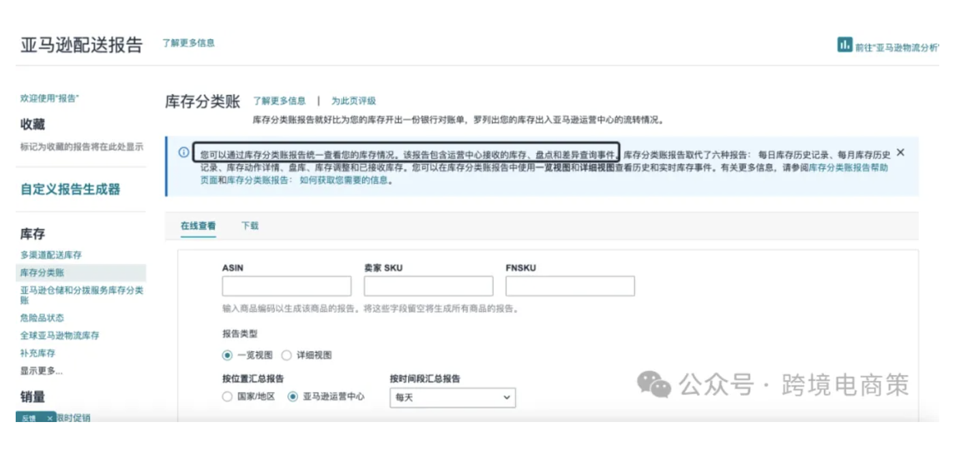Focus the ASIN input field
This screenshot has height=450, width=959.
(x=286, y=286)
